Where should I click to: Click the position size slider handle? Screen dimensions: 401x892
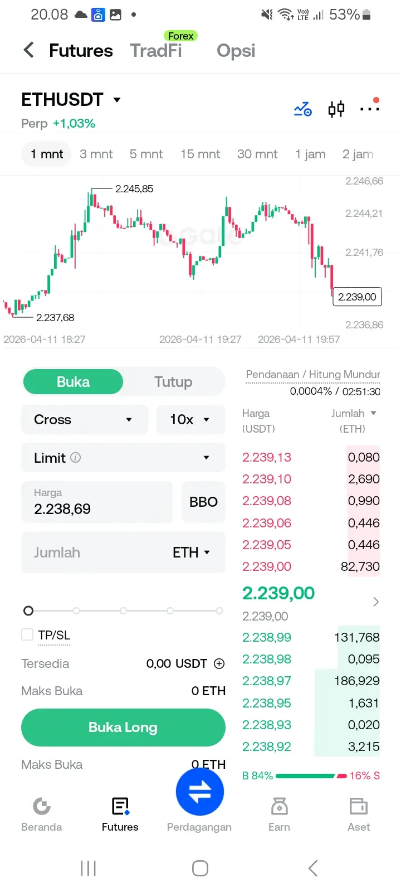click(28, 611)
